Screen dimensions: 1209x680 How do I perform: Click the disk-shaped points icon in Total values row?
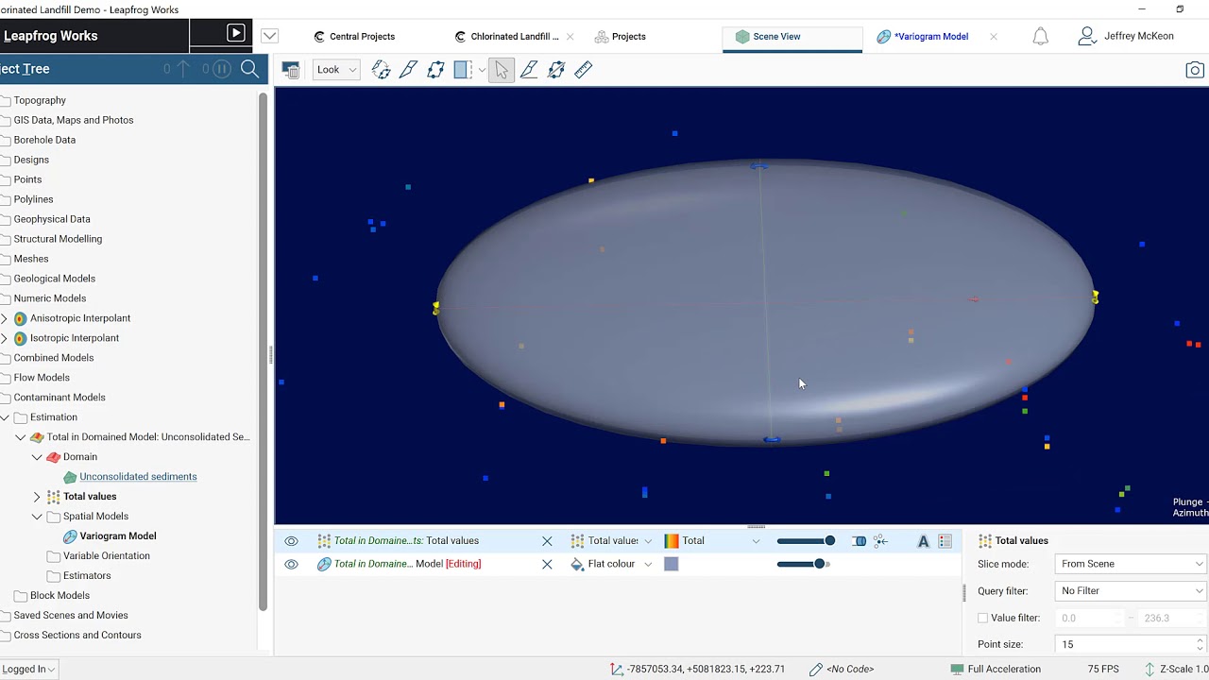[x=859, y=541]
